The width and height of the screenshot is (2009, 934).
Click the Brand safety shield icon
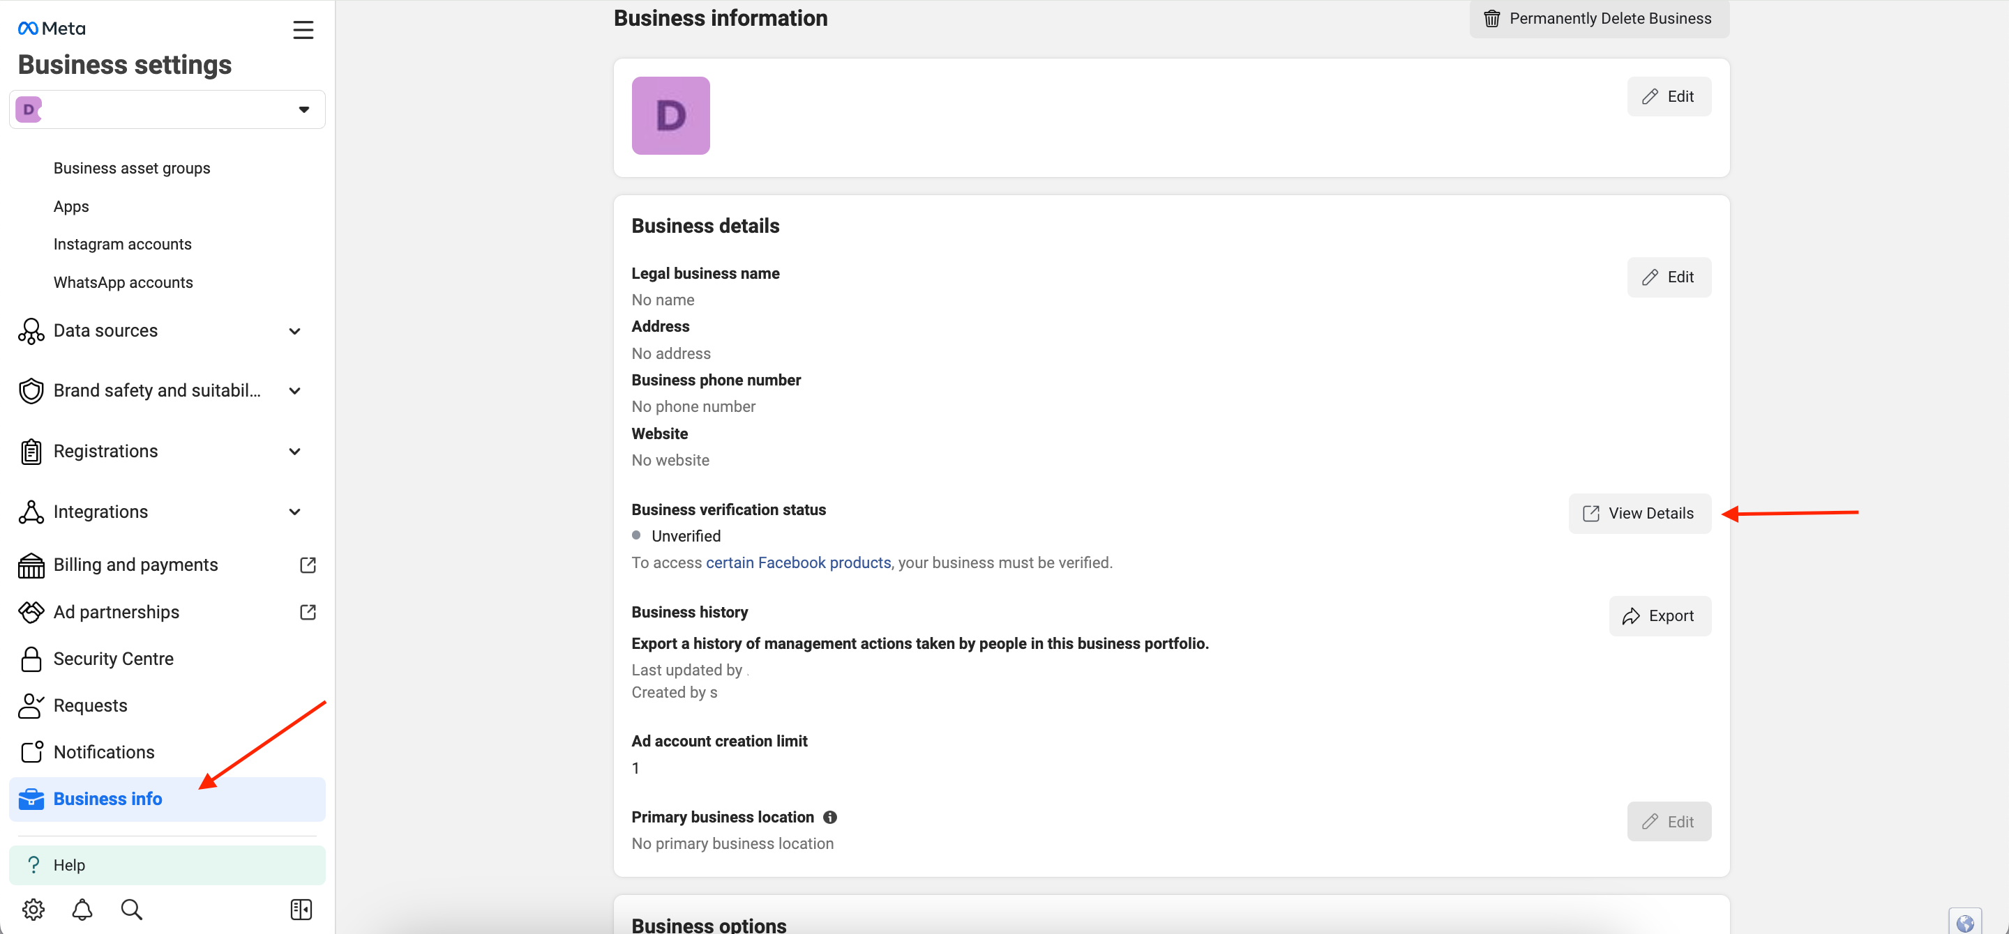[x=31, y=391]
